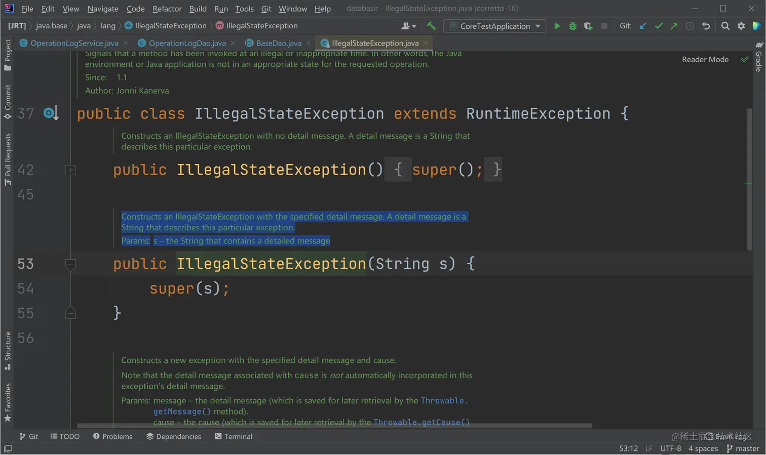Push commits with the Git push arrow
766x455 pixels.
click(x=674, y=26)
